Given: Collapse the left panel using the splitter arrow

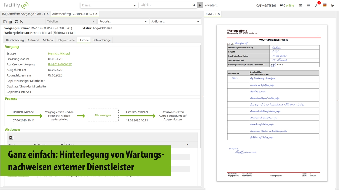Looking at the screenshot, I should (203, 96).
